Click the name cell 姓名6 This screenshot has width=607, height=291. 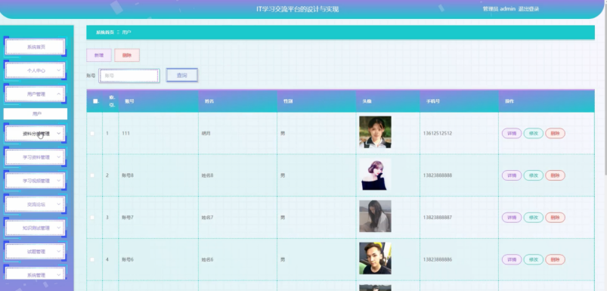(207, 260)
